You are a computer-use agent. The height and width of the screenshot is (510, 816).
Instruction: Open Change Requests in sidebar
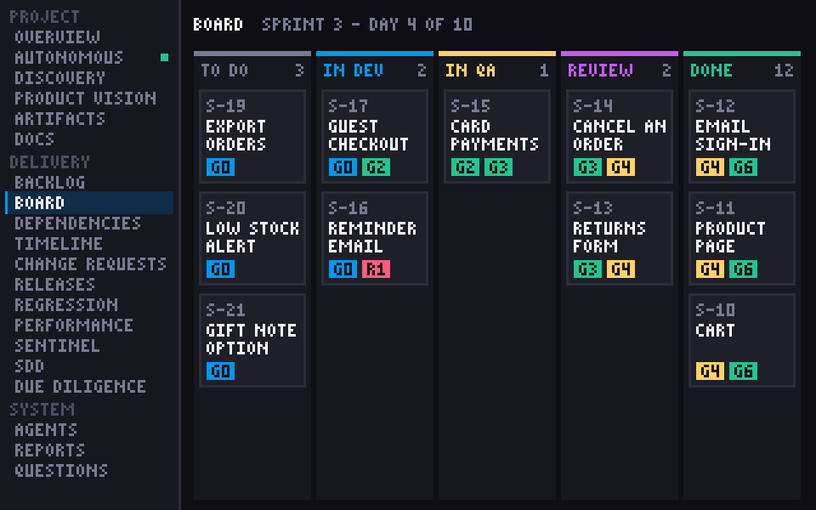point(91,263)
